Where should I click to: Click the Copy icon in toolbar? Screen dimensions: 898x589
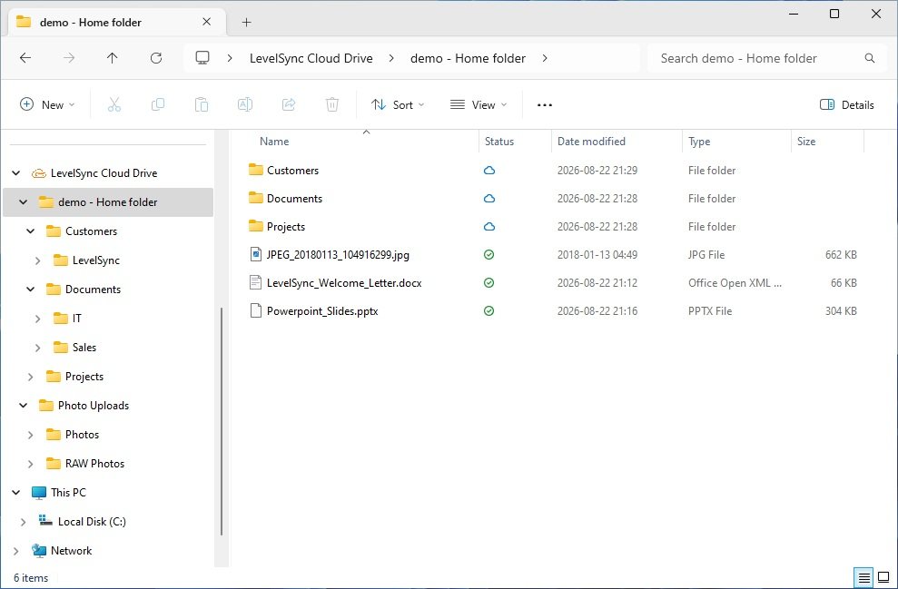[157, 104]
